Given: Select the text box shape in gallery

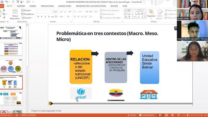Looking at the screenshot, I should 129,10.
